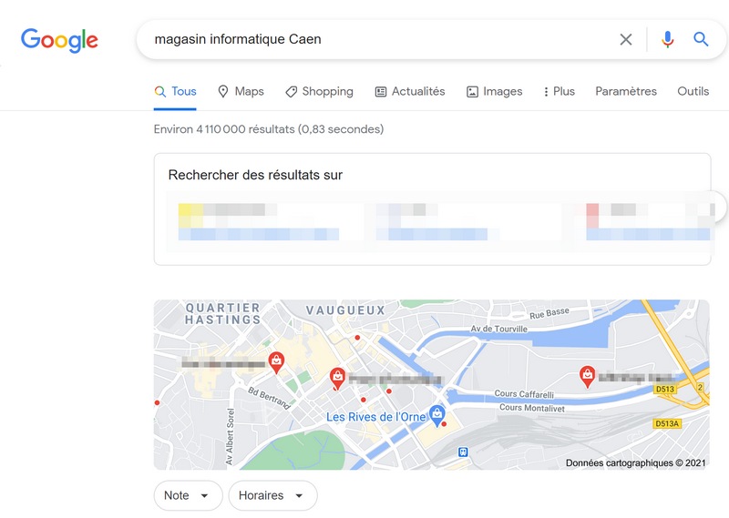Switch to the Maps tab
729x518 pixels.
click(x=241, y=92)
